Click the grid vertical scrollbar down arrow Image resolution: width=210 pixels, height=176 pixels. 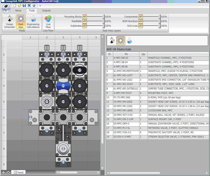102,168
